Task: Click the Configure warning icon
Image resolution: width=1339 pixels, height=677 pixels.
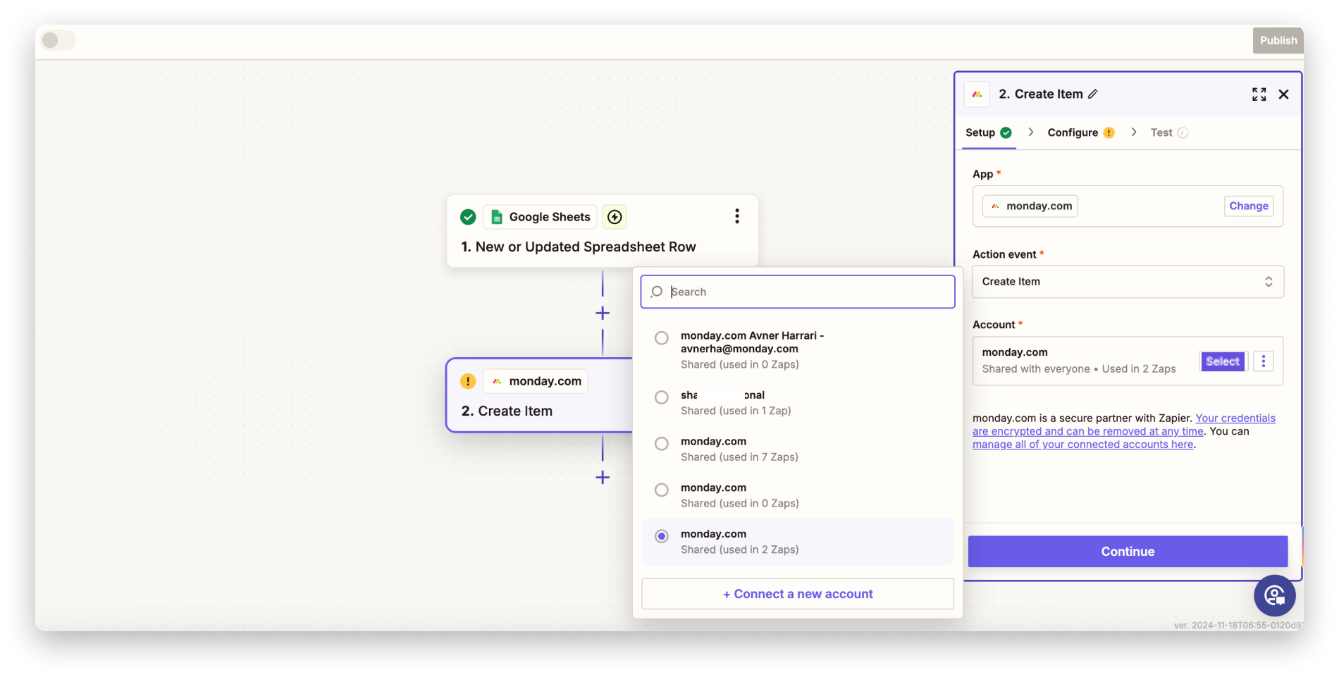Action: [1109, 132]
